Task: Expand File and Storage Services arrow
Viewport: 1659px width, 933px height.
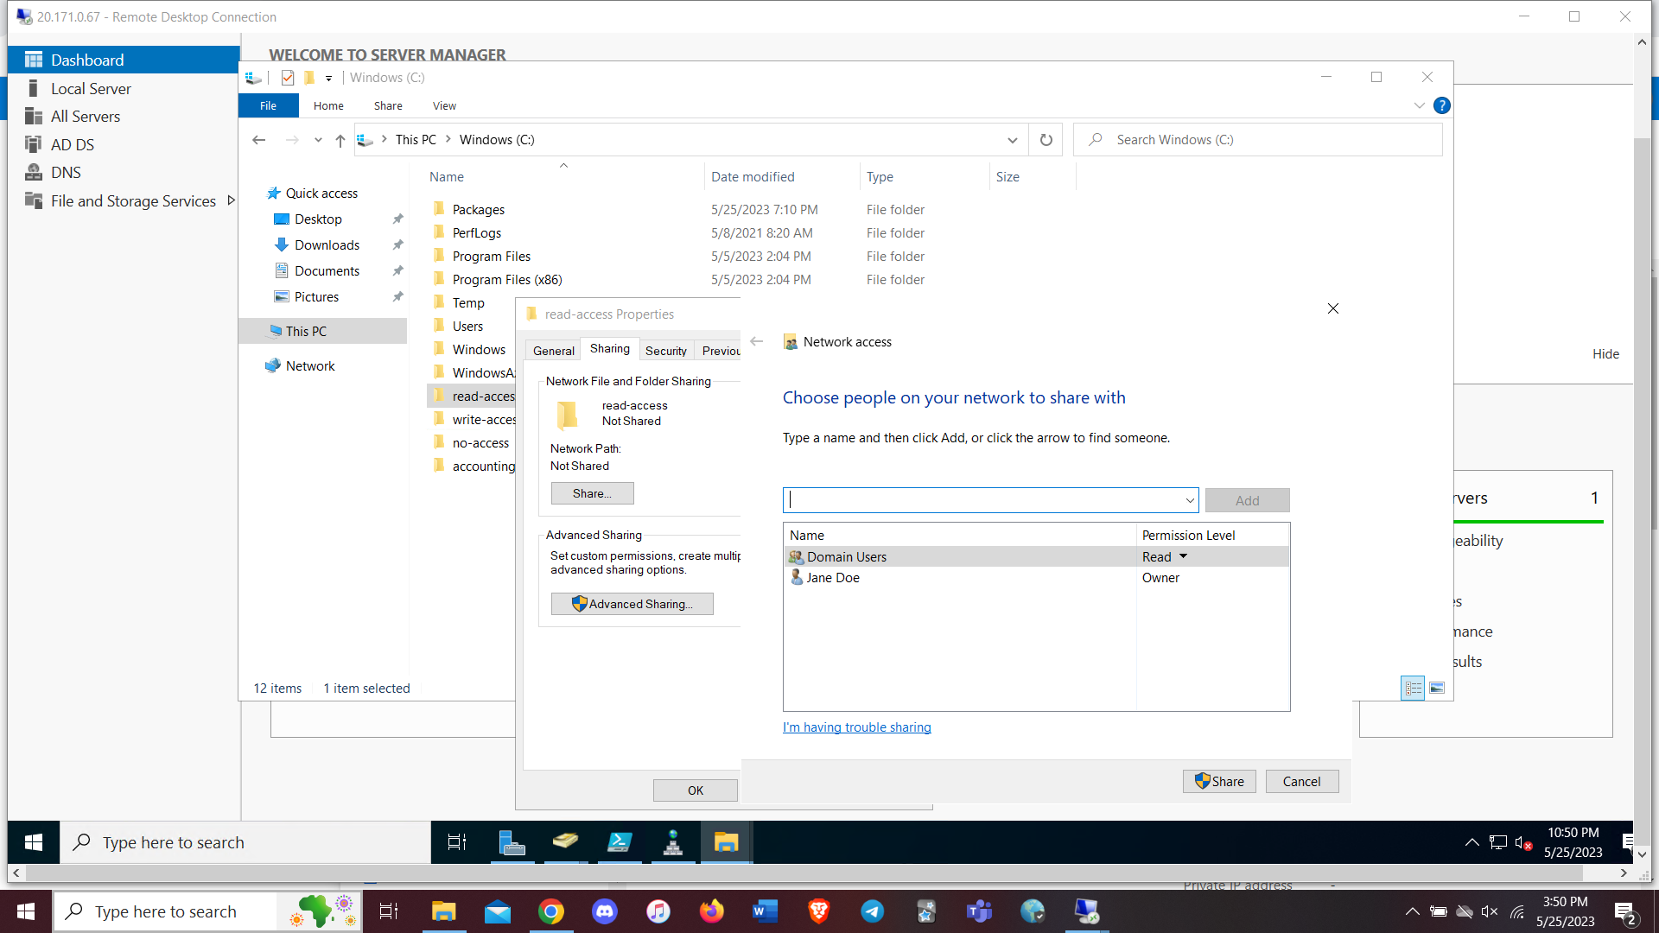Action: 231,200
